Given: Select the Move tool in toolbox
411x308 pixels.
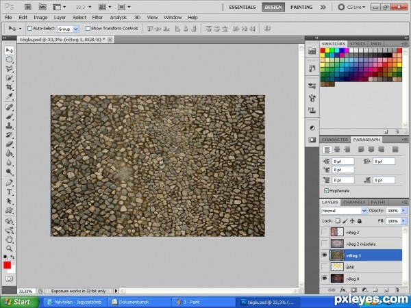Looking at the screenshot, I should (9, 50).
